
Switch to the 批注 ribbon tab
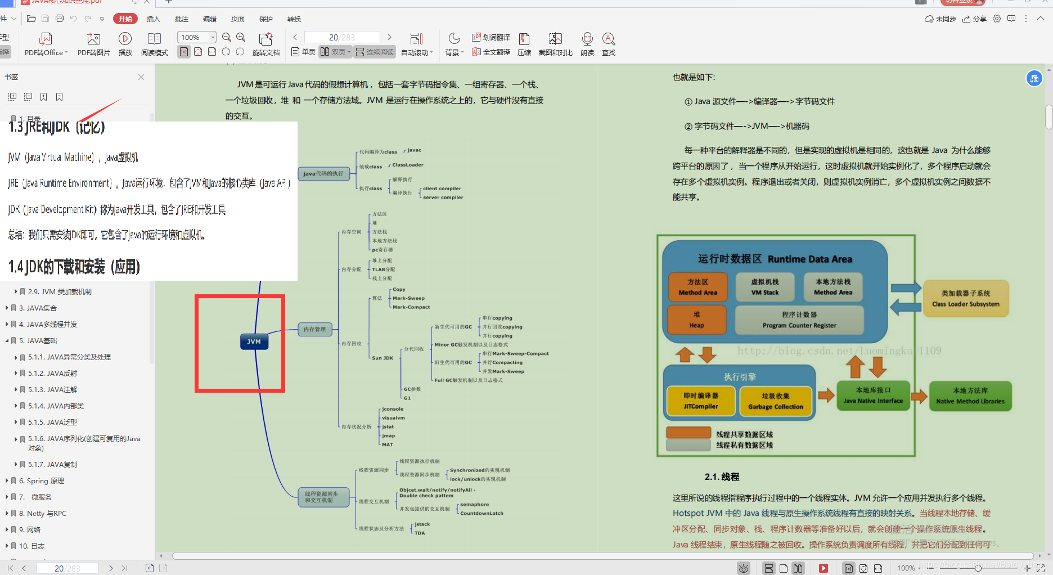[x=181, y=18]
